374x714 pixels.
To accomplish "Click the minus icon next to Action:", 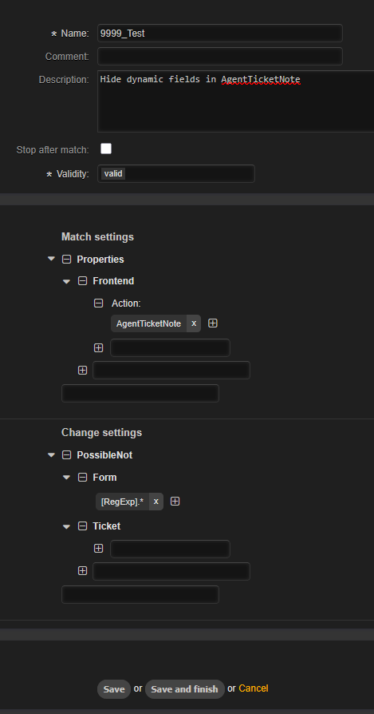I will click(98, 303).
